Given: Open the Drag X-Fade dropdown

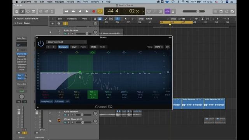Looking at the screenshot, I should click(x=184, y=19).
